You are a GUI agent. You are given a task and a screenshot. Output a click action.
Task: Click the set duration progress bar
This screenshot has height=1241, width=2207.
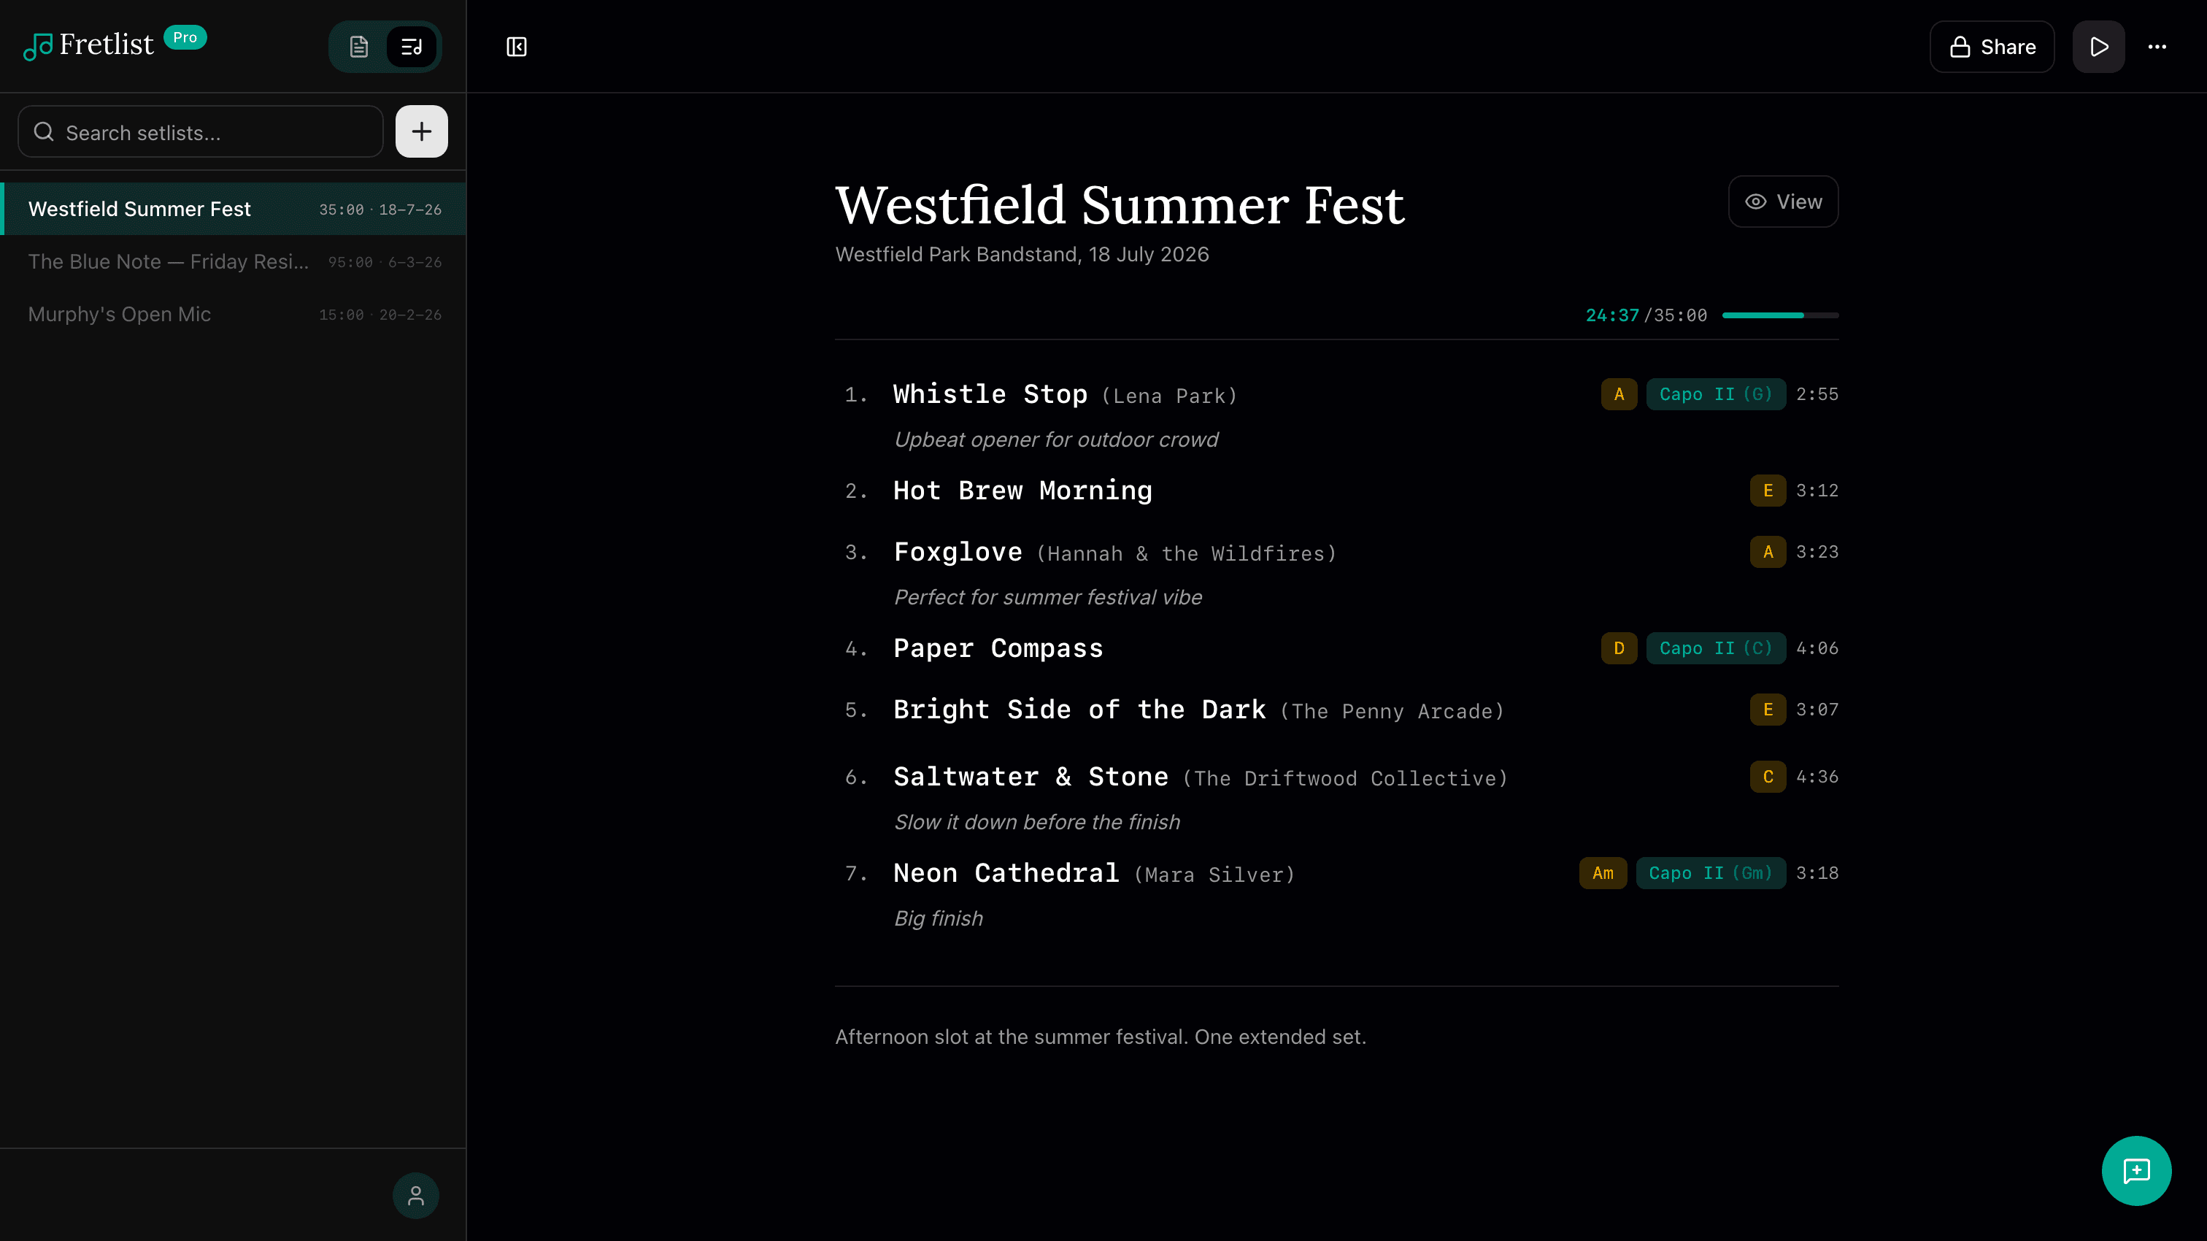[1779, 315]
